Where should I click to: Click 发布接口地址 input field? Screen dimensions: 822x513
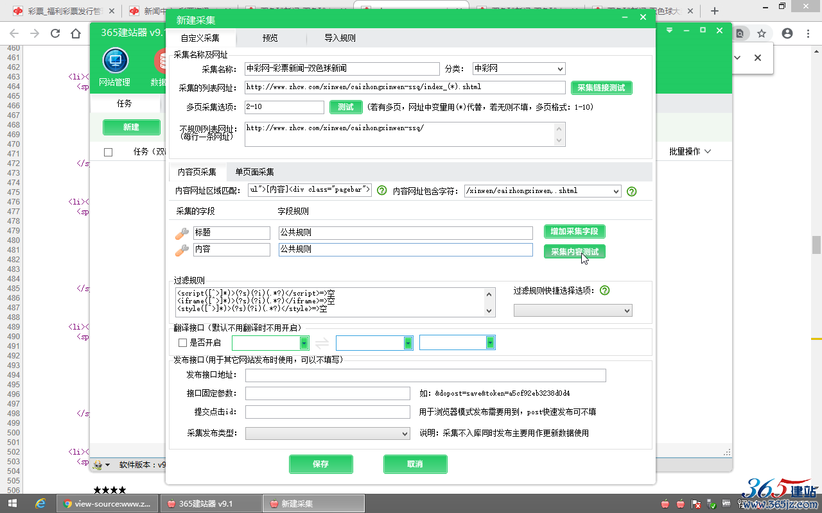(x=426, y=375)
